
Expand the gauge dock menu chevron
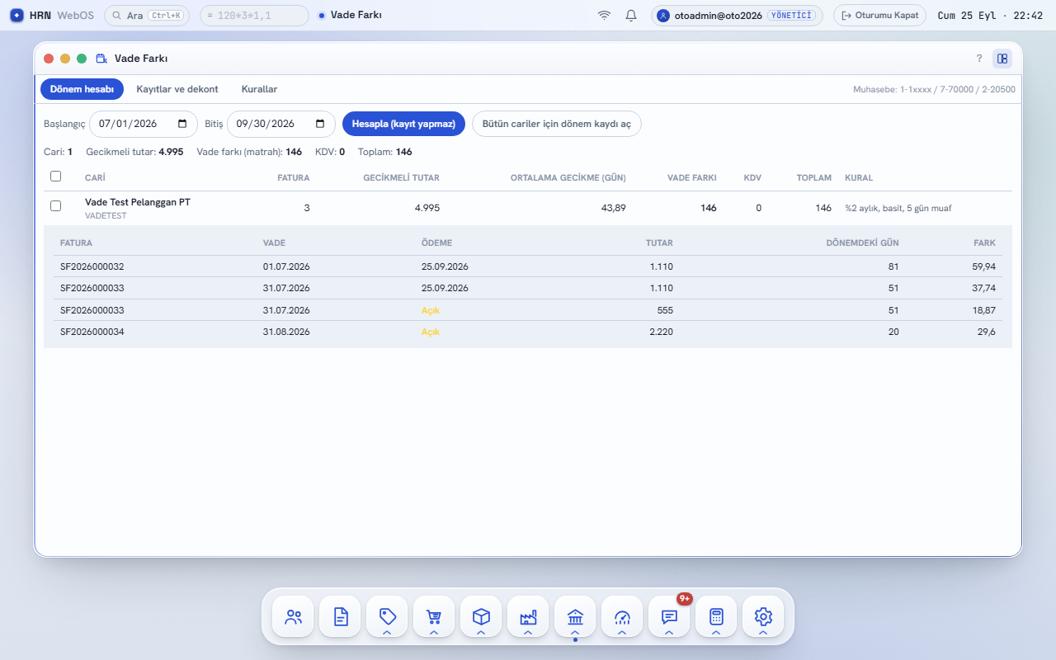coord(622,632)
